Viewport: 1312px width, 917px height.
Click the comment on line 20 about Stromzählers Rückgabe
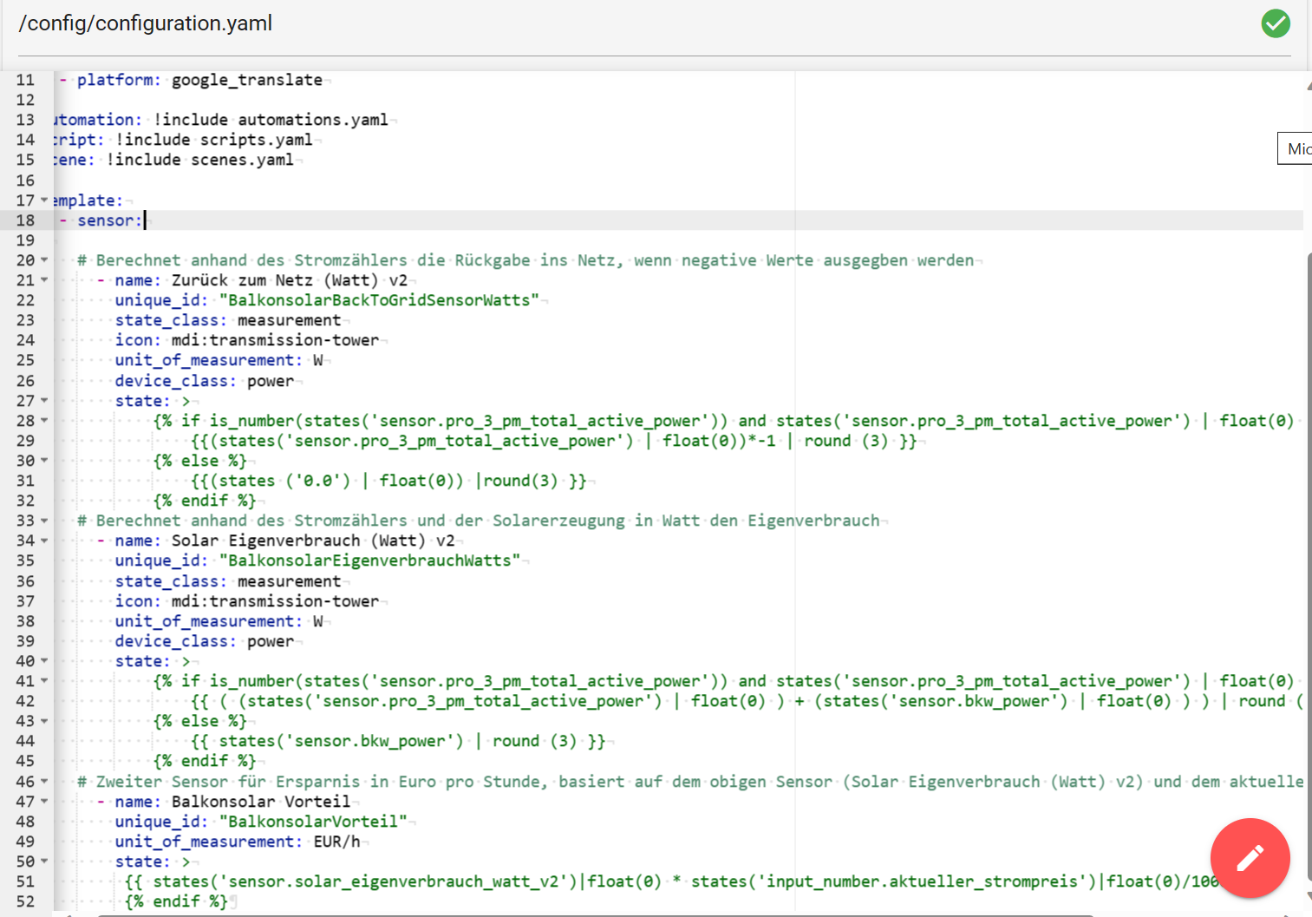[x=525, y=260]
